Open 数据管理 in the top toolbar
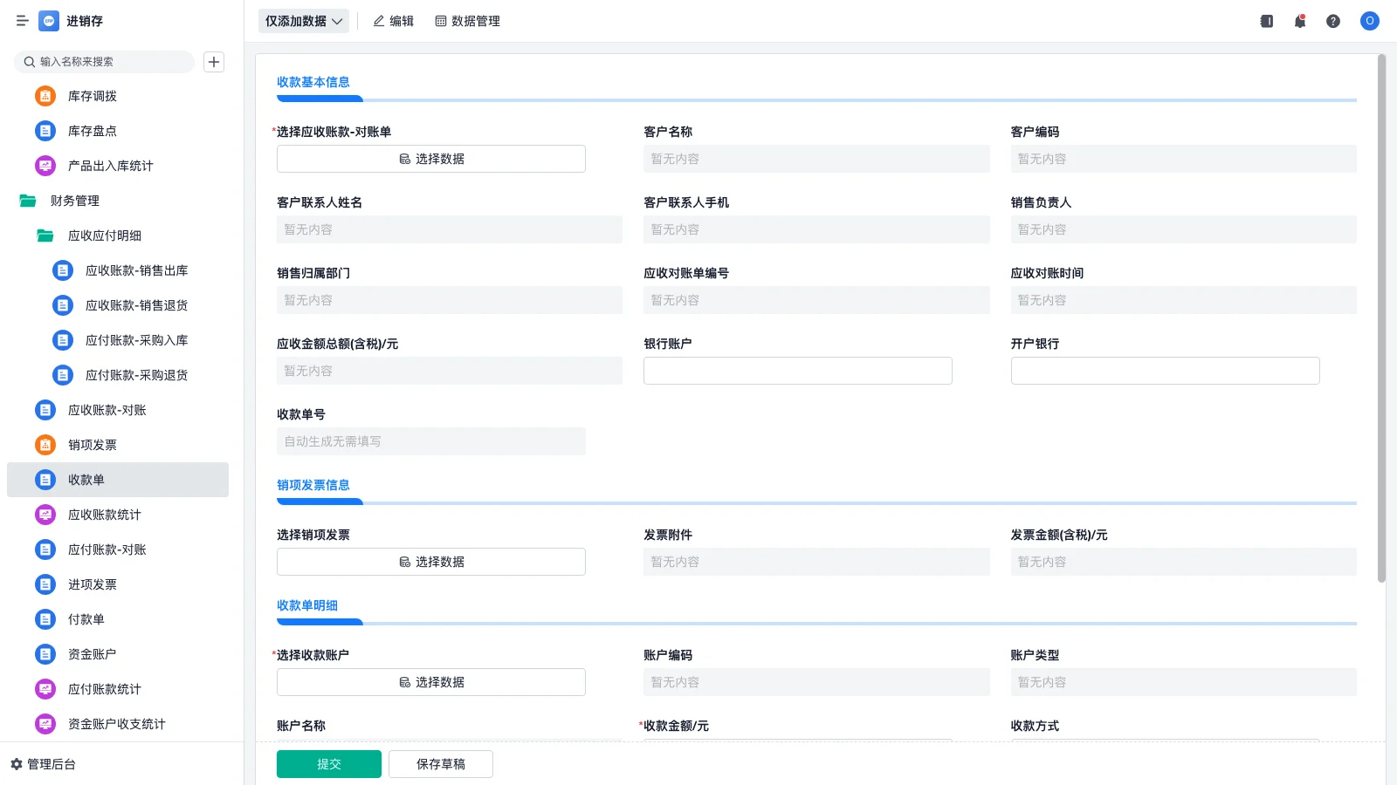This screenshot has height=785, width=1397. point(468,21)
